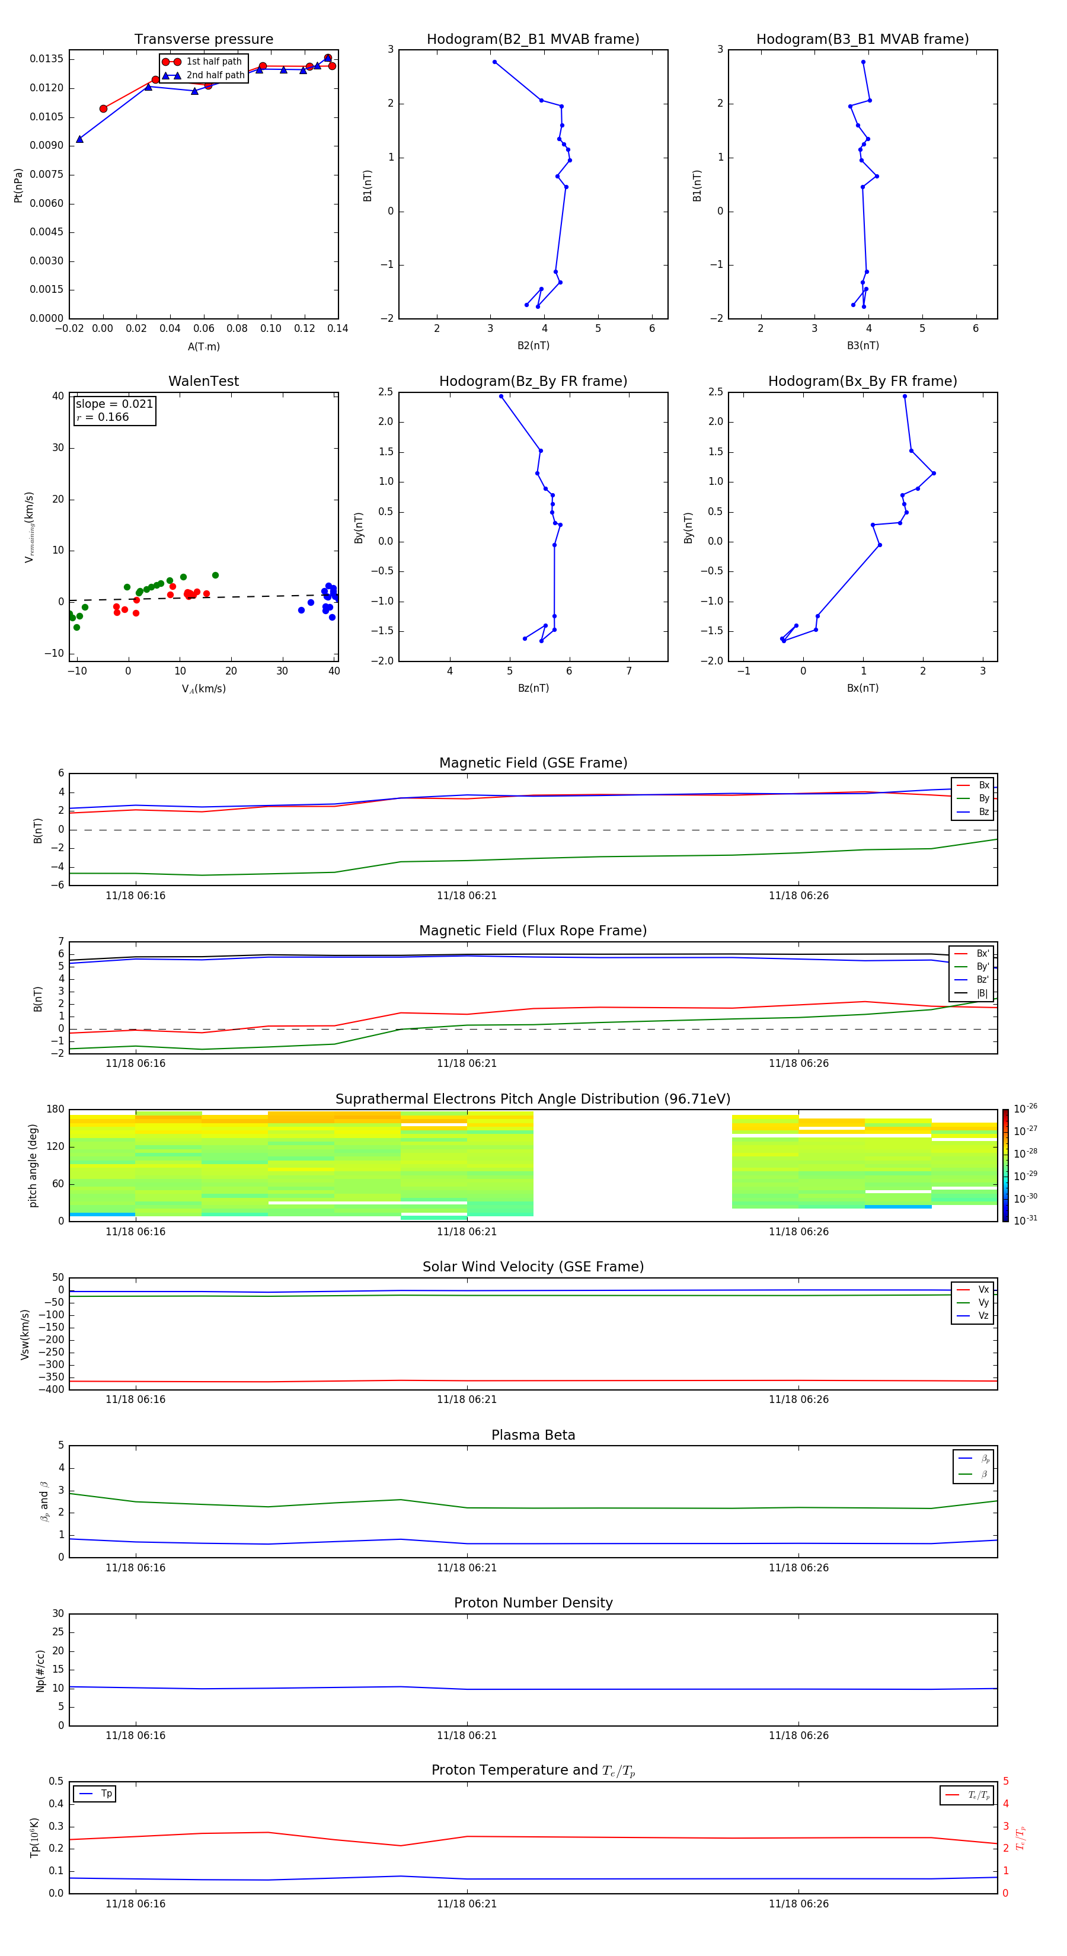Click the pitch angle color bar scale
The height and width of the screenshot is (1956, 1067).
(x=1005, y=1165)
